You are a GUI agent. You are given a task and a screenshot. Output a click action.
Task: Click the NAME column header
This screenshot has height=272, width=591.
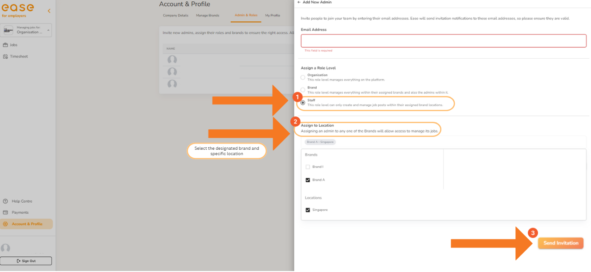point(171,48)
